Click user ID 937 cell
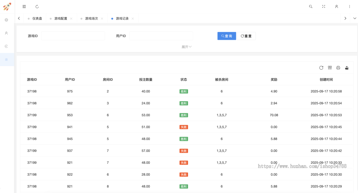Viewport: 358px width, 193px height. (70, 151)
